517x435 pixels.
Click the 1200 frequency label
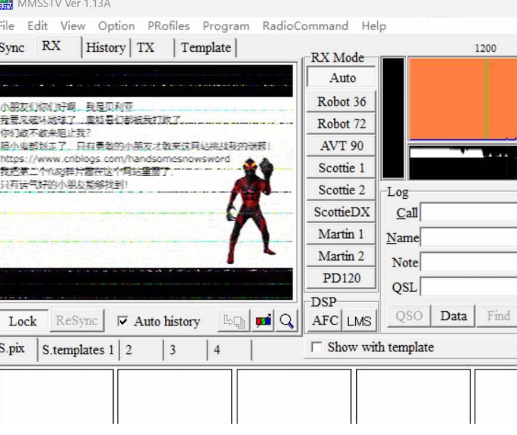[485, 48]
